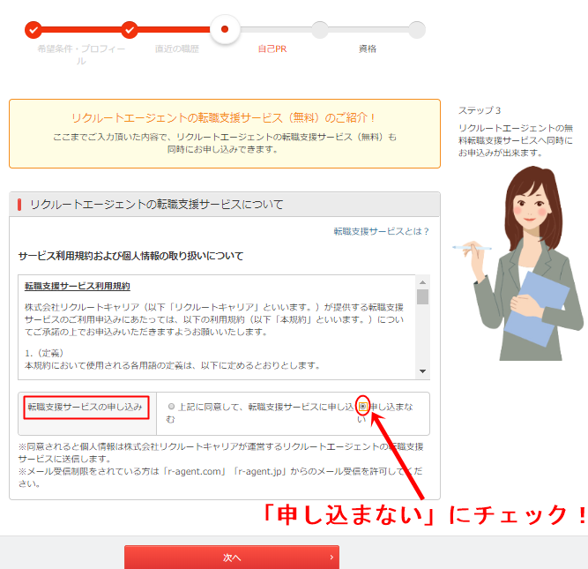Click the 1.（定義） line in terms
The width and height of the screenshot is (588, 569).
[x=44, y=353]
